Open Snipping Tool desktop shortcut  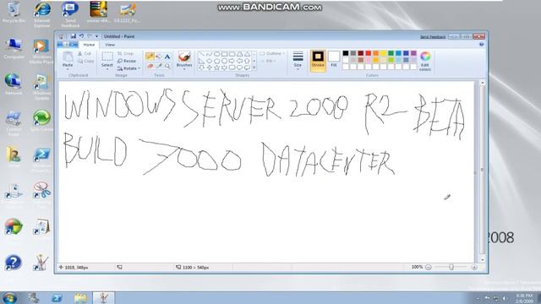click(x=41, y=195)
